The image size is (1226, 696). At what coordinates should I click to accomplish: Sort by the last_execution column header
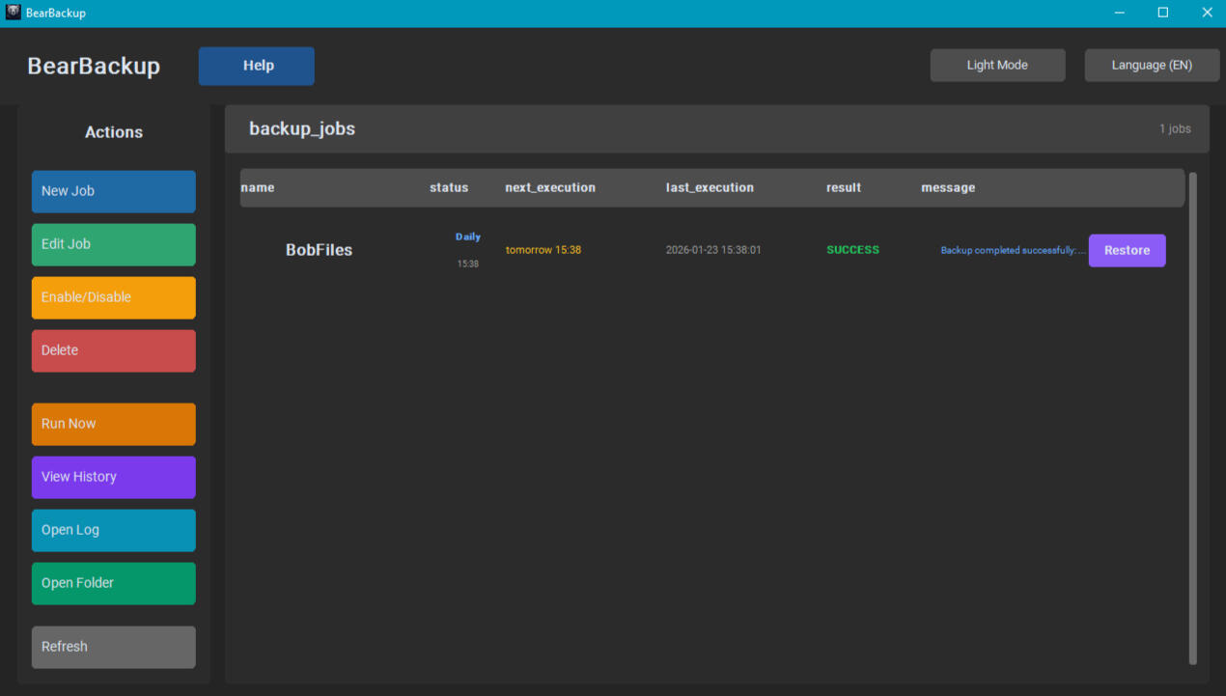point(710,187)
